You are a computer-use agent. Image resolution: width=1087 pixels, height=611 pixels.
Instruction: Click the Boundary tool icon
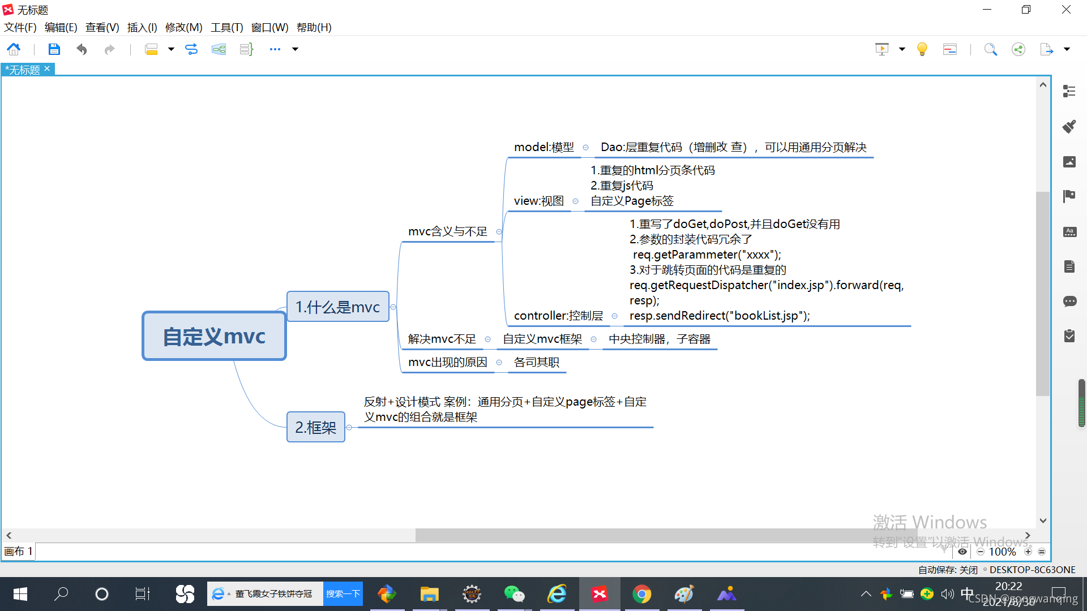click(219, 49)
